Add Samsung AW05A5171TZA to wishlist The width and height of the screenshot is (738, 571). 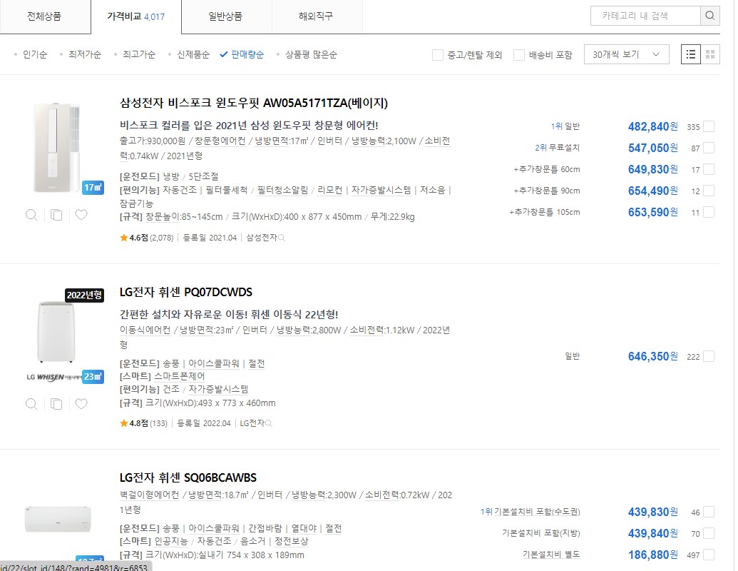point(81,216)
